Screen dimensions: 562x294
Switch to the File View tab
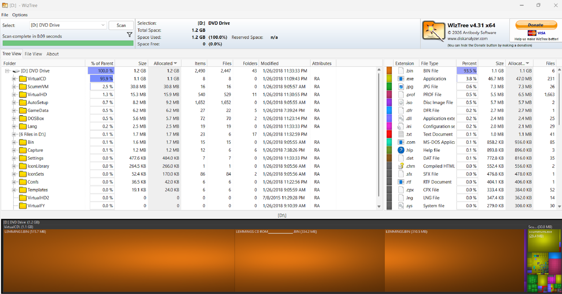(33, 54)
